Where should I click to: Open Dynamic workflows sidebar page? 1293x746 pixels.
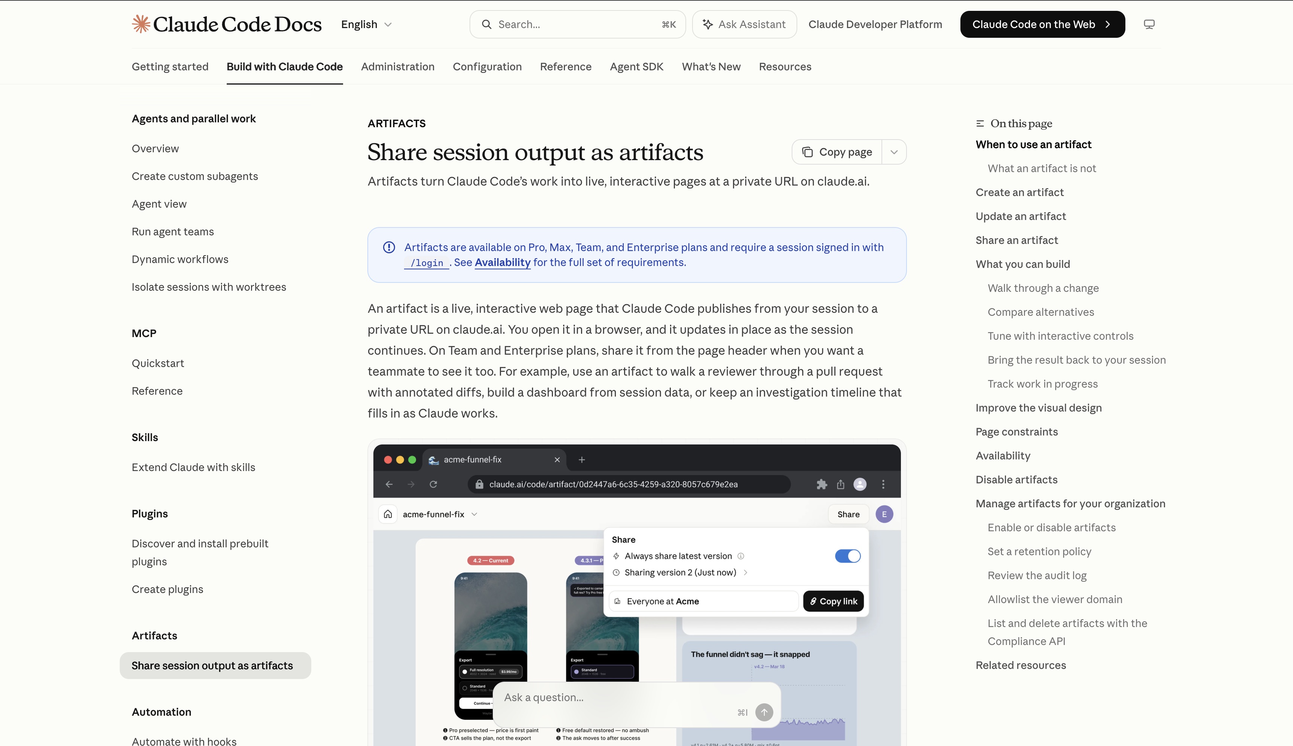180,259
